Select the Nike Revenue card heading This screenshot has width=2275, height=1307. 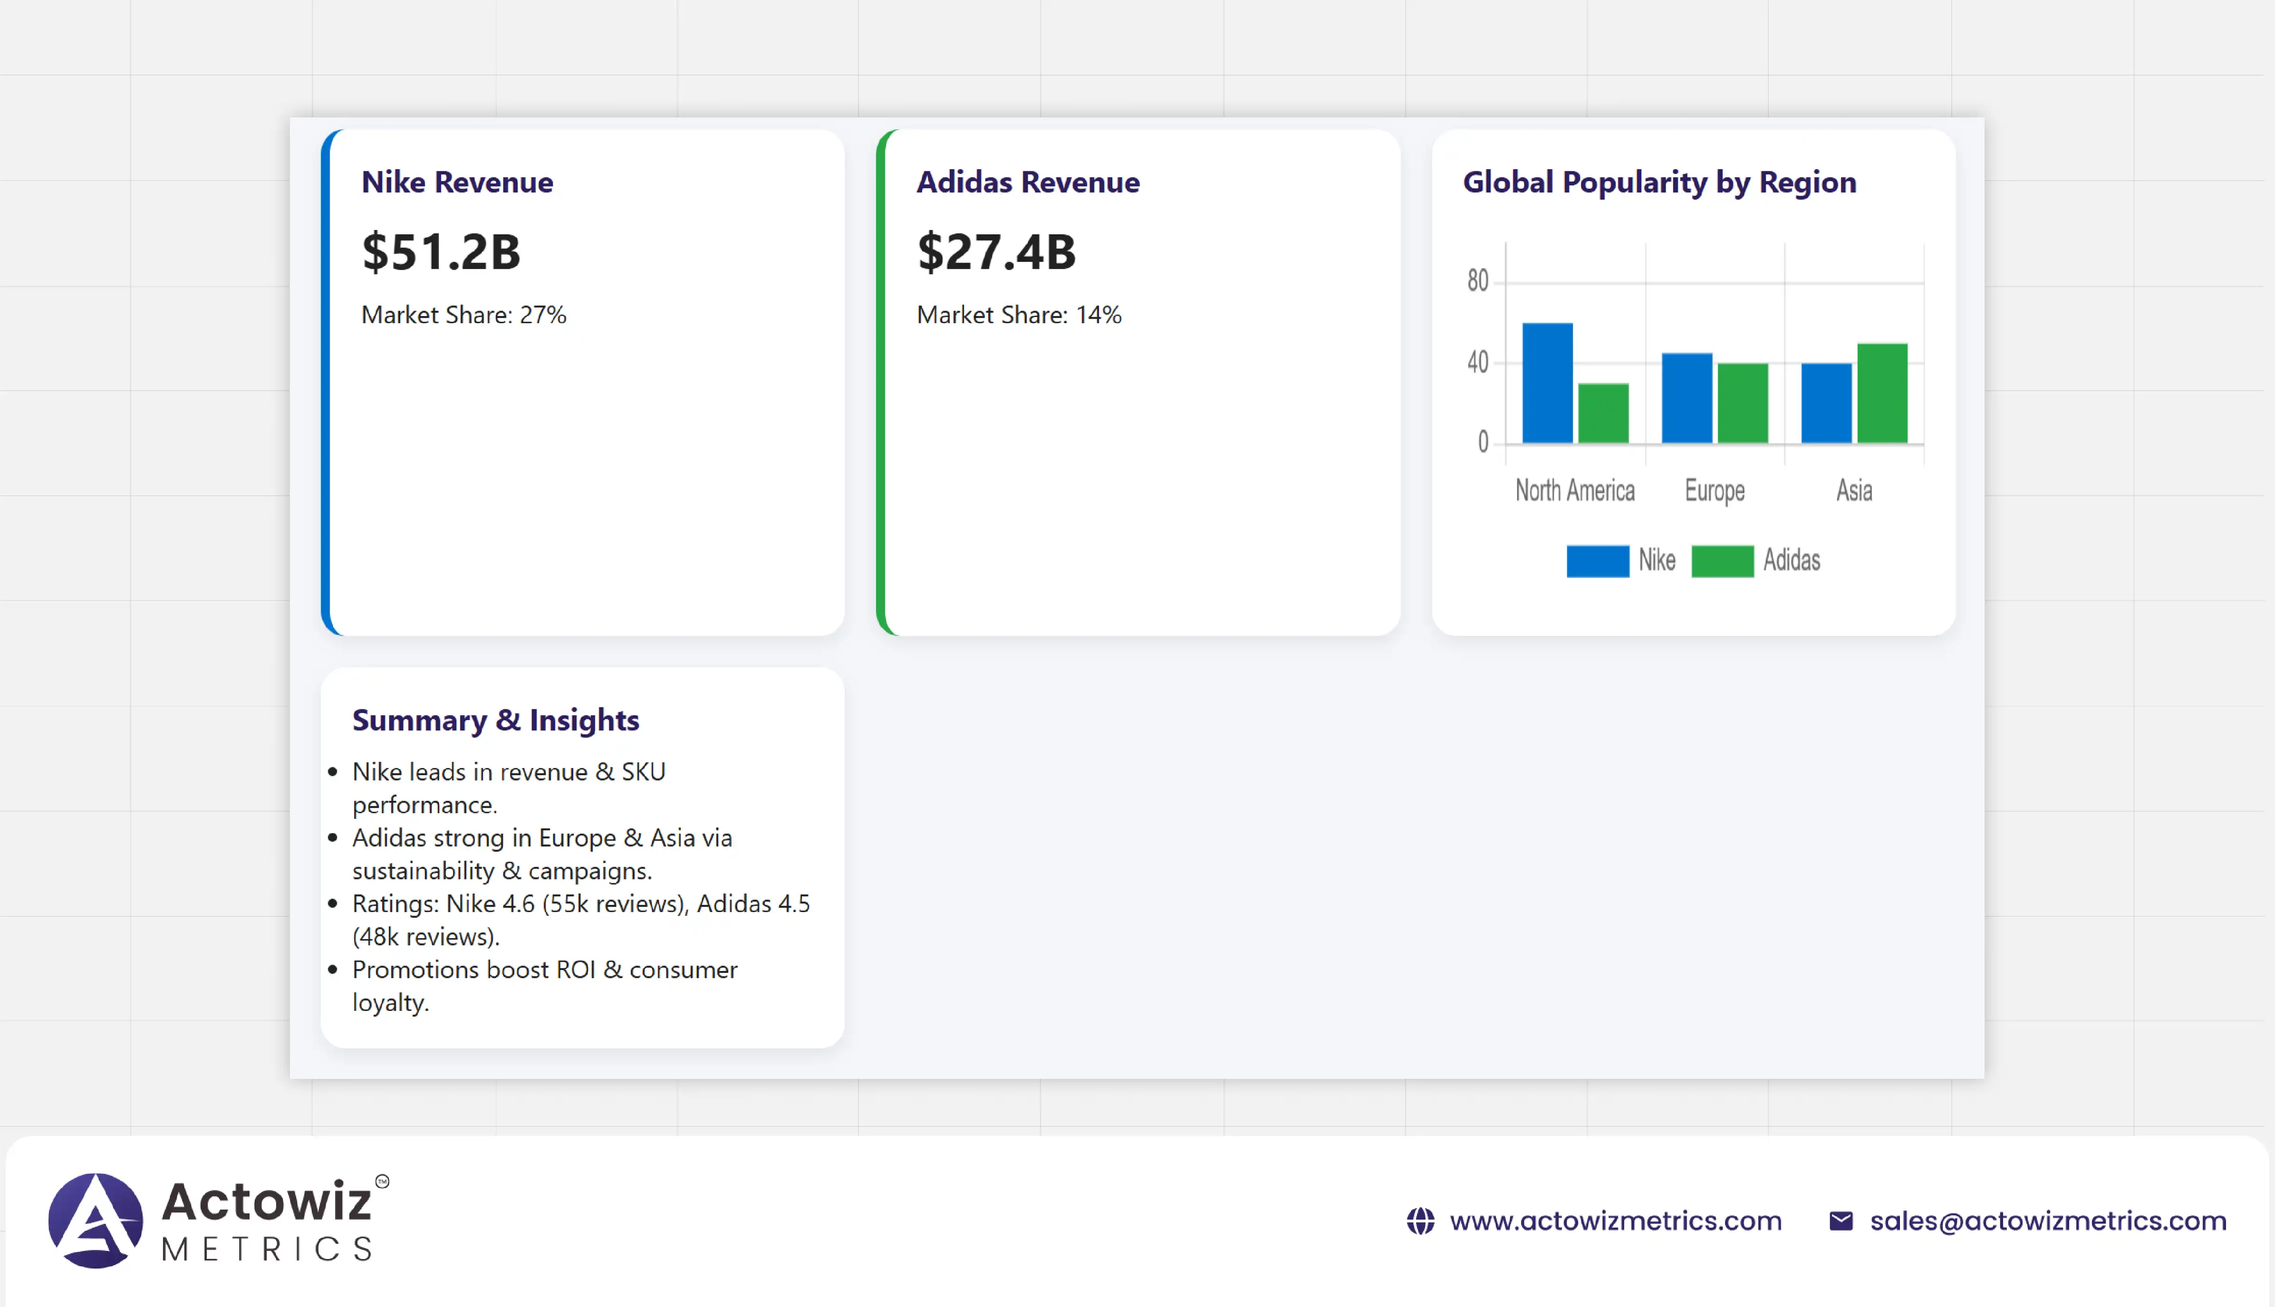457,182
